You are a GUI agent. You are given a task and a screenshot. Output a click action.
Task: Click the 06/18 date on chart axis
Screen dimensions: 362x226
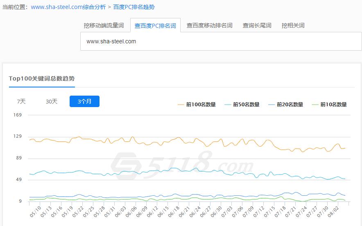[174, 213]
